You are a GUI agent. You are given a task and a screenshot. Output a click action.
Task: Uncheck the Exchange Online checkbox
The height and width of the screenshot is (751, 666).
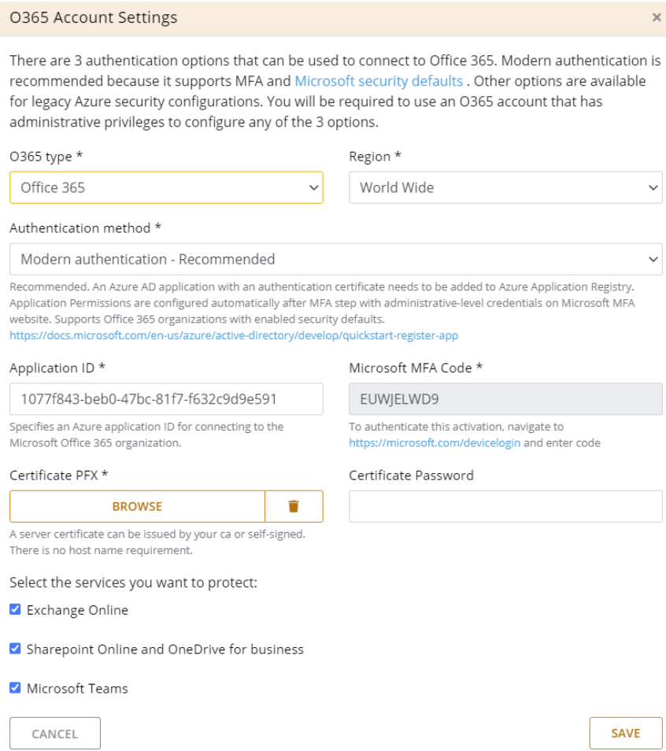point(15,609)
